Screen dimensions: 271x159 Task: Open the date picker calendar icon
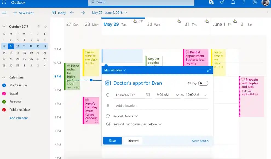point(148,95)
